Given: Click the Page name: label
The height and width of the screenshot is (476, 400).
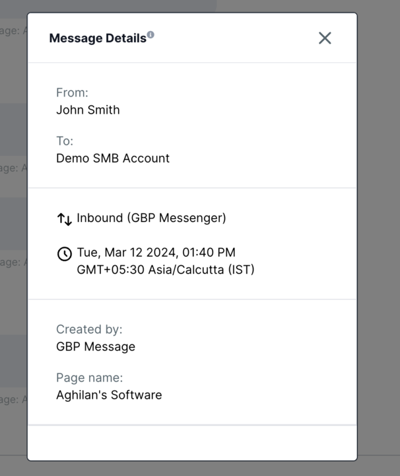Looking at the screenshot, I should [x=90, y=378].
